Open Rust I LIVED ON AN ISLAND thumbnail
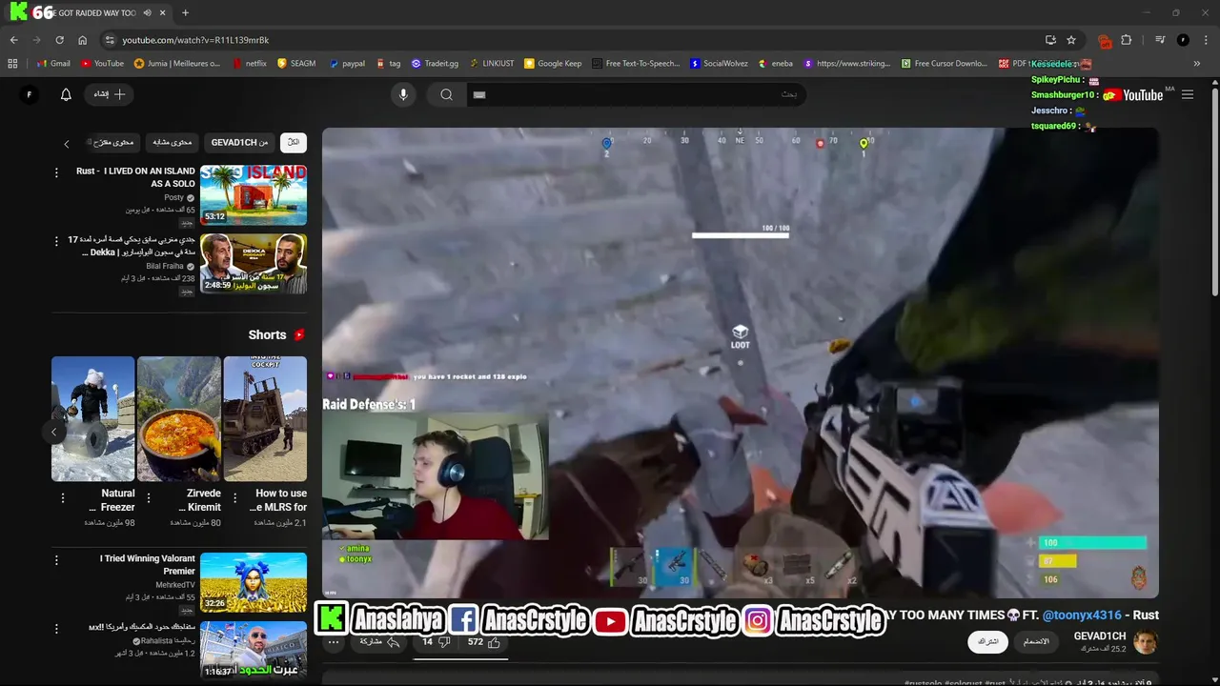Screen dimensions: 1220x686 (254, 195)
